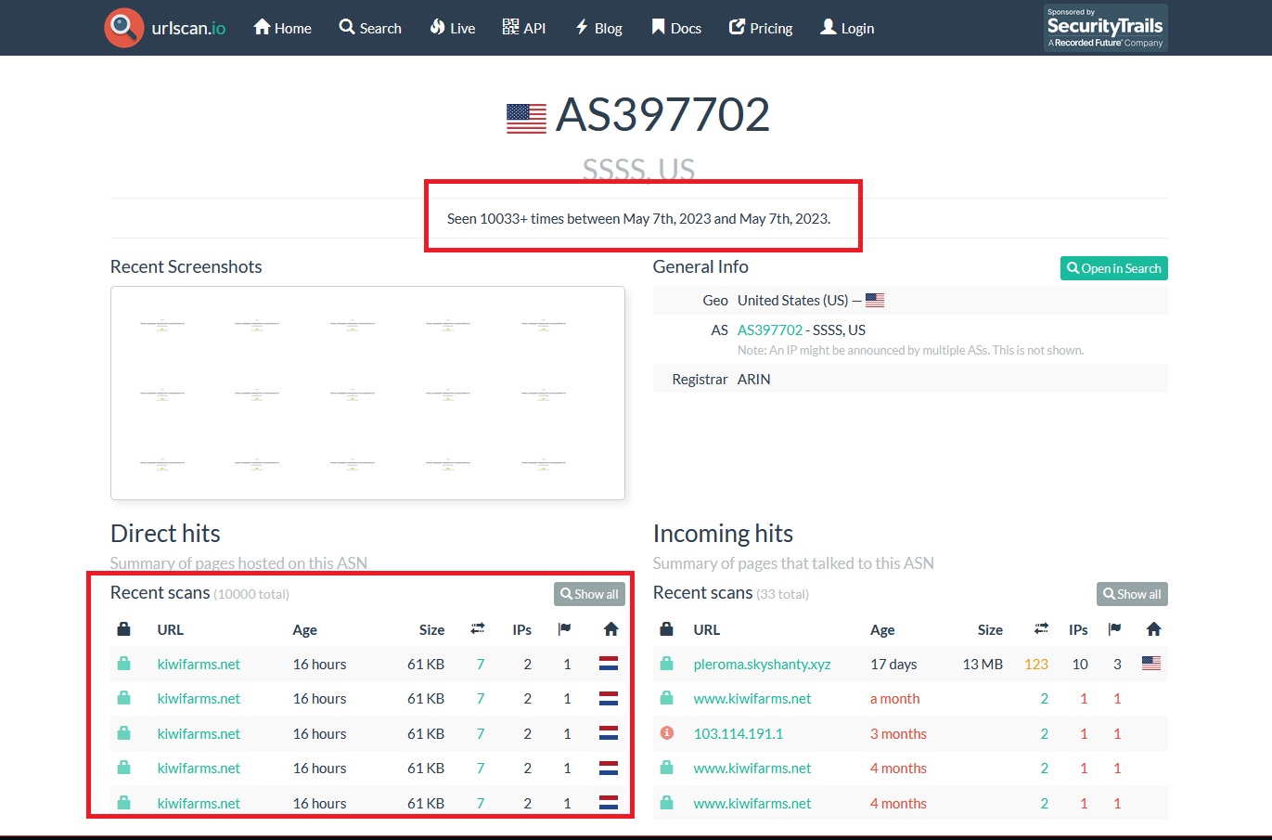Screen dimensions: 1272x840
Task: Click lock column icon in Direct hits table
Action: point(123,629)
